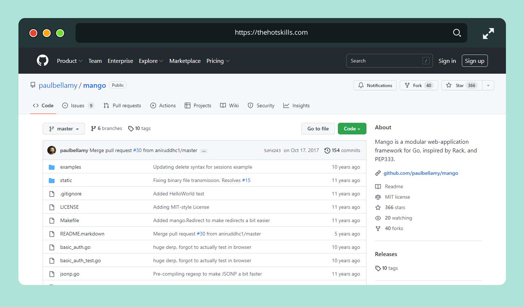Click the yellow minimize window circle
The width and height of the screenshot is (524, 307).
tap(47, 33)
